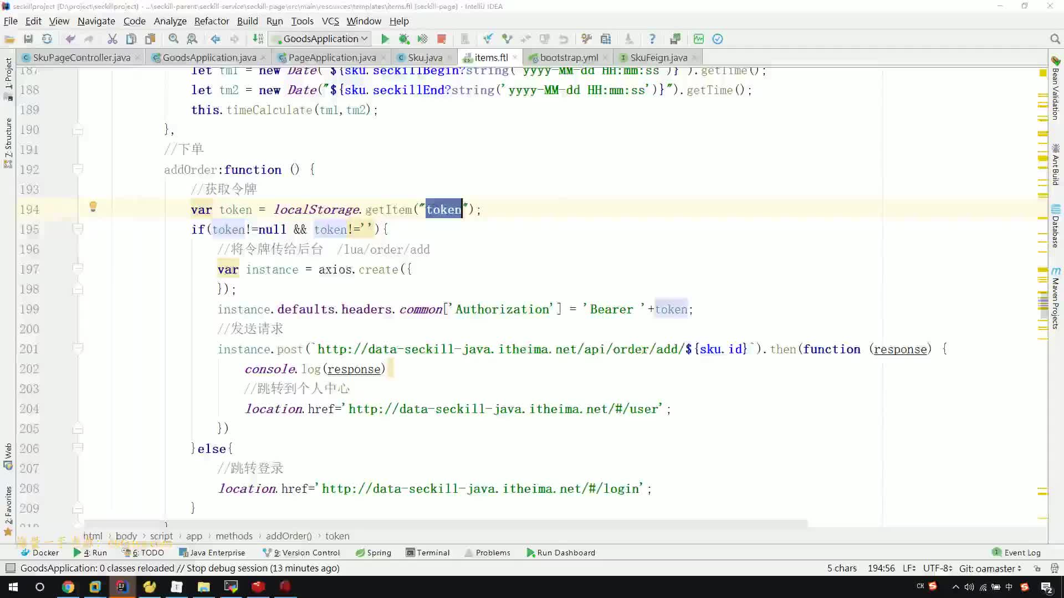Select the SkuFeign.java tab
This screenshot has height=598, width=1064.
[658, 58]
